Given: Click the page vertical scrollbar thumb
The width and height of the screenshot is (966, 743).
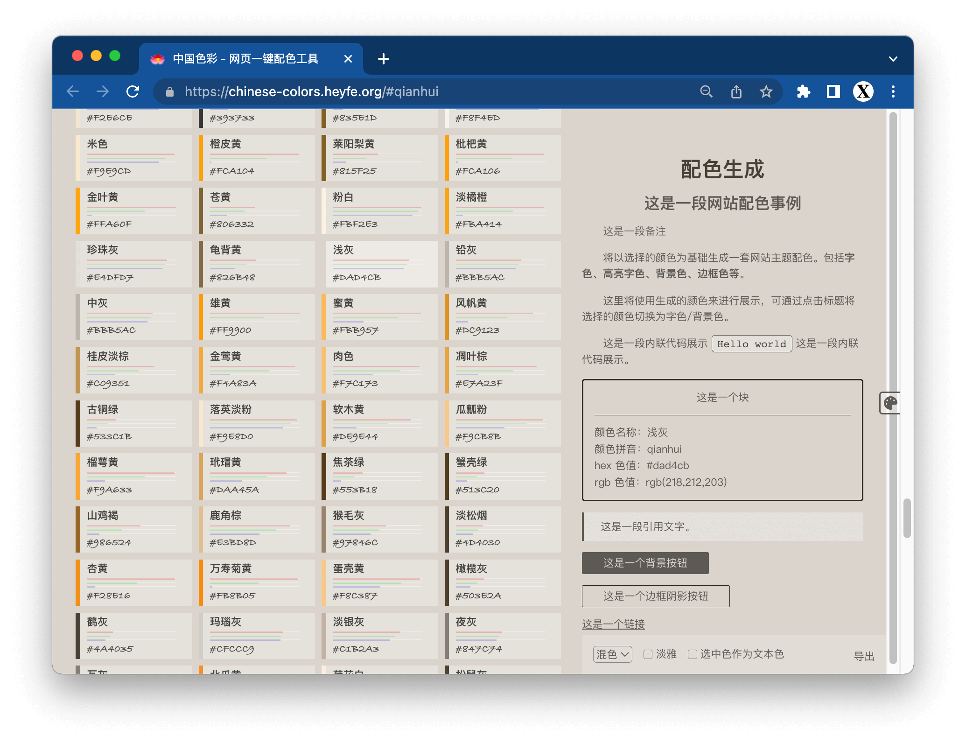Looking at the screenshot, I should 907,518.
